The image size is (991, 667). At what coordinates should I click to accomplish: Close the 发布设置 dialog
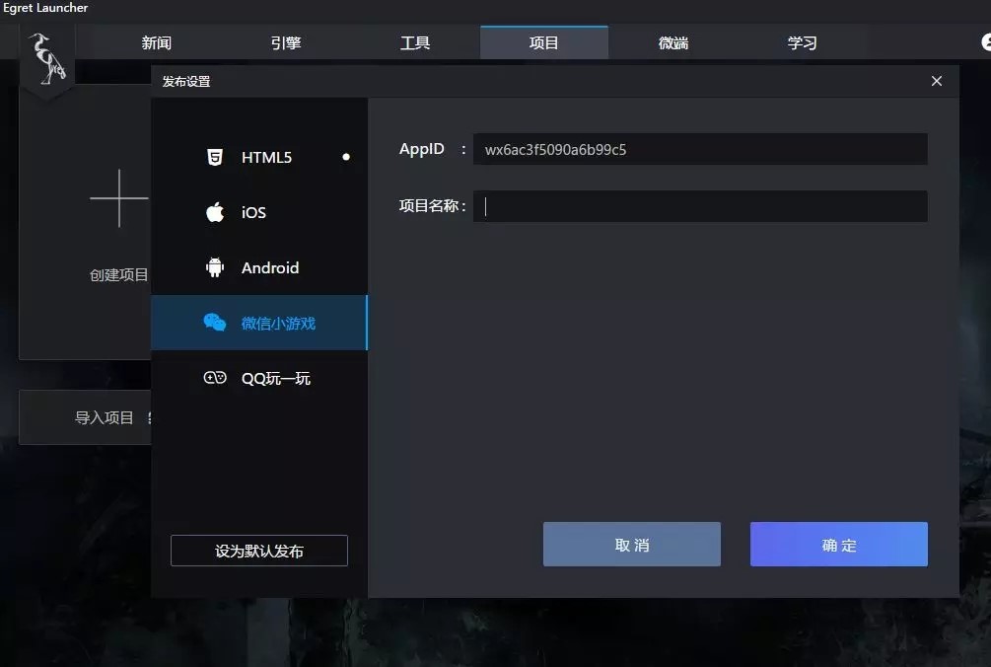tap(937, 81)
